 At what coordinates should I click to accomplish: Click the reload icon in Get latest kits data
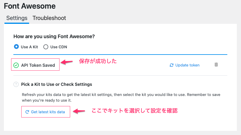[27, 112]
